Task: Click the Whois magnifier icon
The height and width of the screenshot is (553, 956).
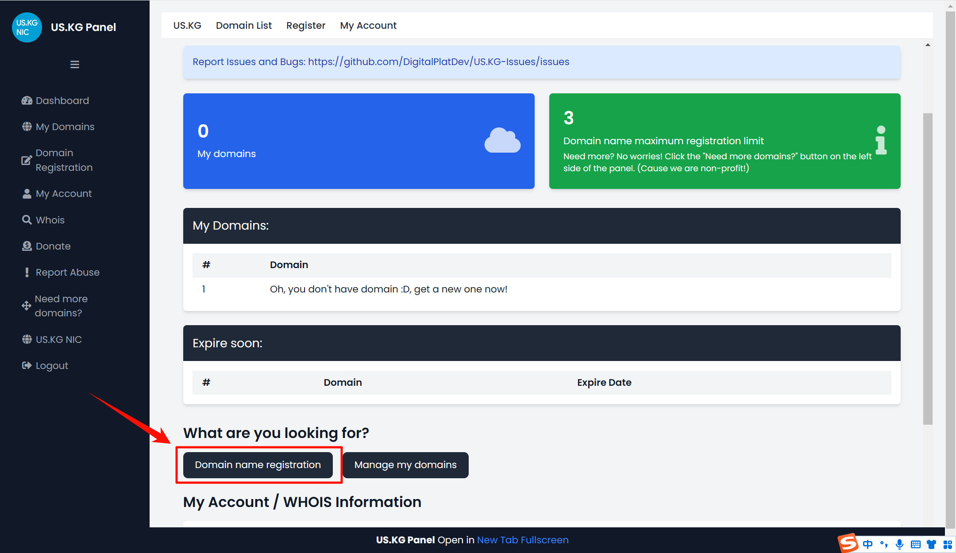Action: (27, 220)
